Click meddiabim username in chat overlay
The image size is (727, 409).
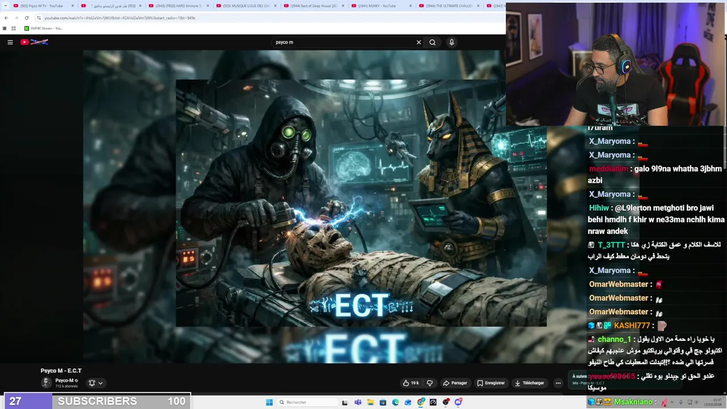point(608,169)
